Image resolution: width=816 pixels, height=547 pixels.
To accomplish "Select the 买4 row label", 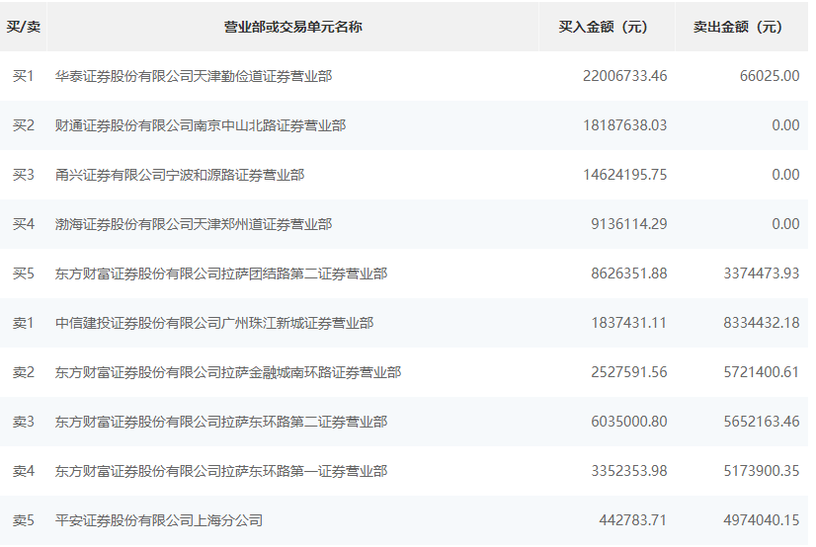I will pos(24,224).
